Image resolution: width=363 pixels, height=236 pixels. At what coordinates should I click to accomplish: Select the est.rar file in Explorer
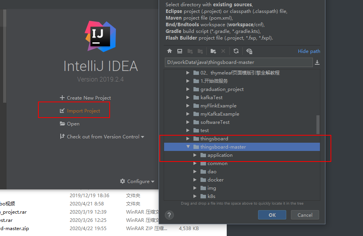tap(6, 220)
